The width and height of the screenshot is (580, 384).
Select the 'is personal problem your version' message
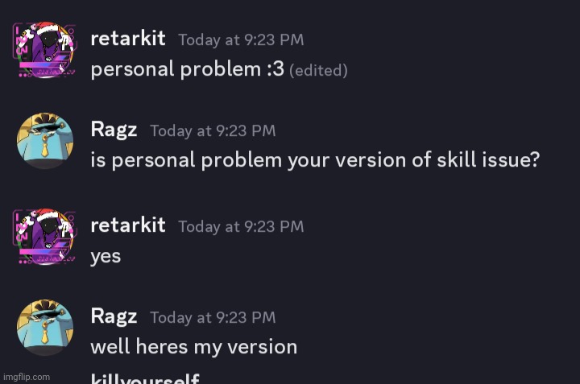click(315, 160)
